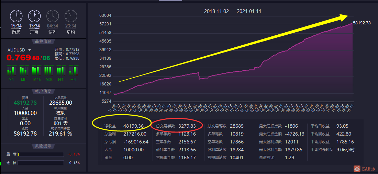This screenshot has height=174, width=378.
Task: Click the 最大亏损金额 value -4726.13
Action: (x=294, y=134)
